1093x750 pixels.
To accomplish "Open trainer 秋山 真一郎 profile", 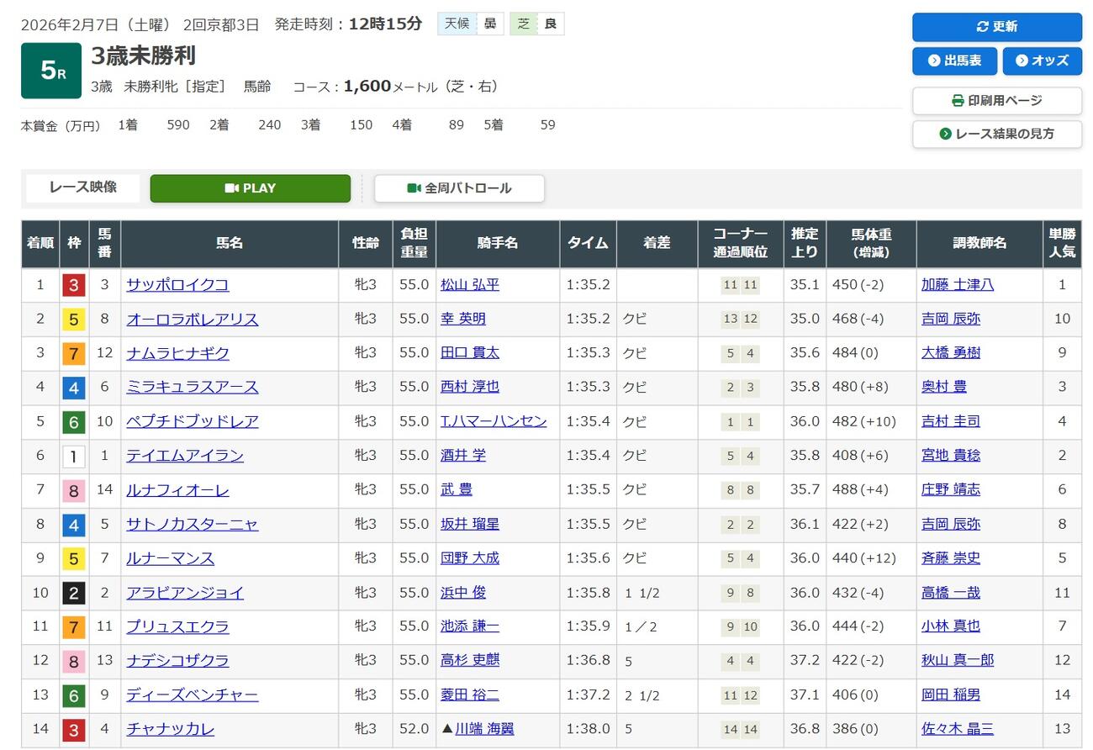I will [x=958, y=661].
